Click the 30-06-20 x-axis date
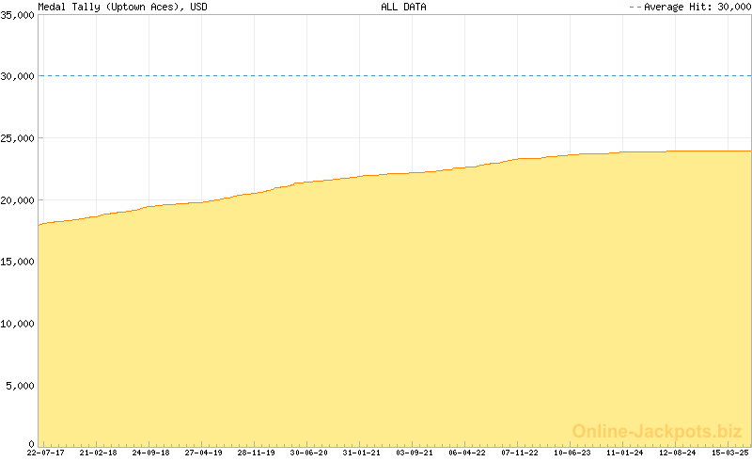The height and width of the screenshot is (461, 752). click(x=308, y=453)
